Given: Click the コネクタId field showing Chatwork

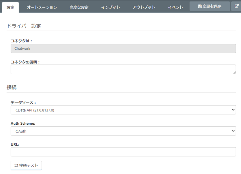Looking at the screenshot, I should tap(123, 48).
